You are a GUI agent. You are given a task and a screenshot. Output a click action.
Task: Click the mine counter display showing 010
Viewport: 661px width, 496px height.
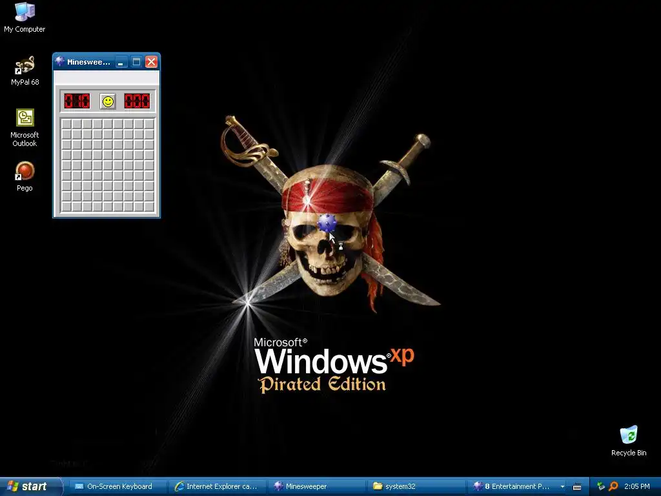[77, 101]
